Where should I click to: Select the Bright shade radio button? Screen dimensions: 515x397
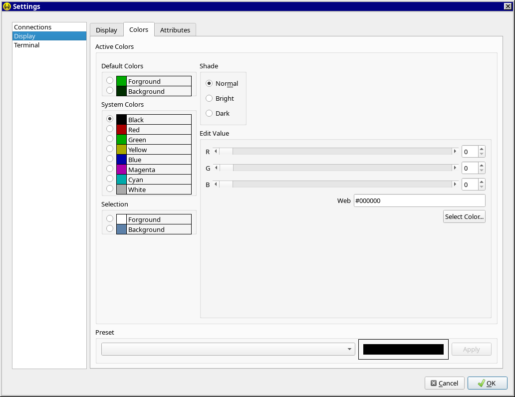209,98
